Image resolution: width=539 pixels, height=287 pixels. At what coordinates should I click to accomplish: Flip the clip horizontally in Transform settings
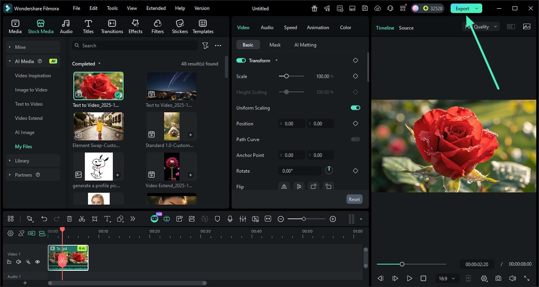[x=284, y=186]
